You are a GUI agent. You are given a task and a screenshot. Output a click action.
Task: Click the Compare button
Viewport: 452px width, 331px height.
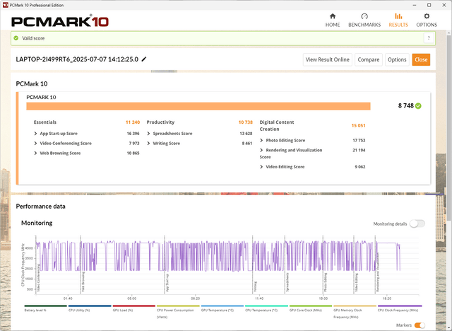click(x=369, y=59)
